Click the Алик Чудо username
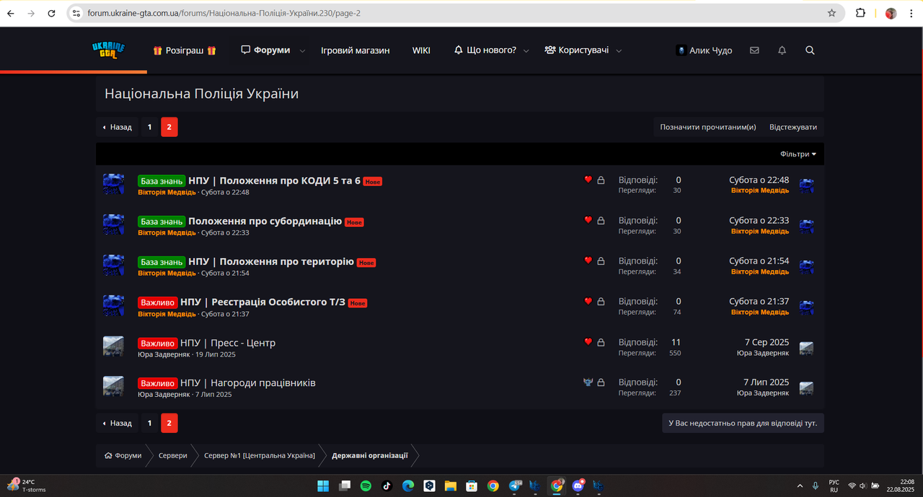Image resolution: width=923 pixels, height=497 pixels. pyautogui.click(x=710, y=50)
